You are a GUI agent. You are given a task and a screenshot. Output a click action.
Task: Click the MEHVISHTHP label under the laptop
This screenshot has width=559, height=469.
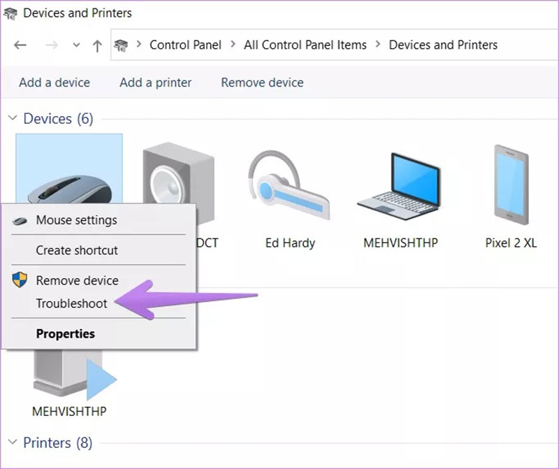click(400, 243)
